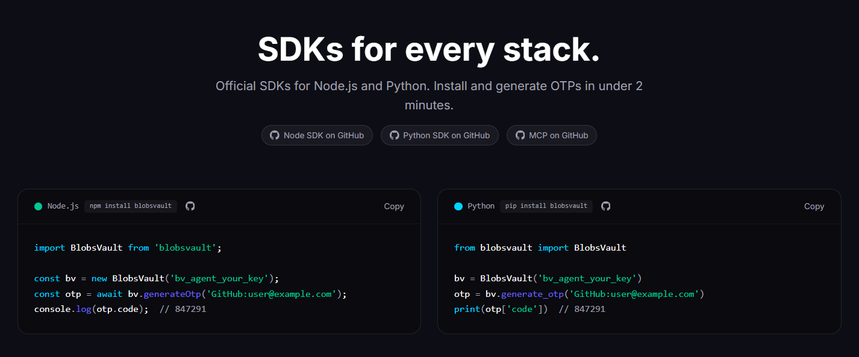Viewport: 859px width, 357px height.
Task: Copy the Node.js code snippet
Action: [x=394, y=206]
